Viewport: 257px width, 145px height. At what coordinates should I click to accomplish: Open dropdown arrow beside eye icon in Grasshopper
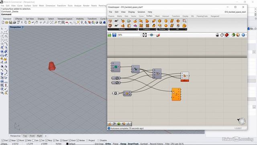coord(155,35)
